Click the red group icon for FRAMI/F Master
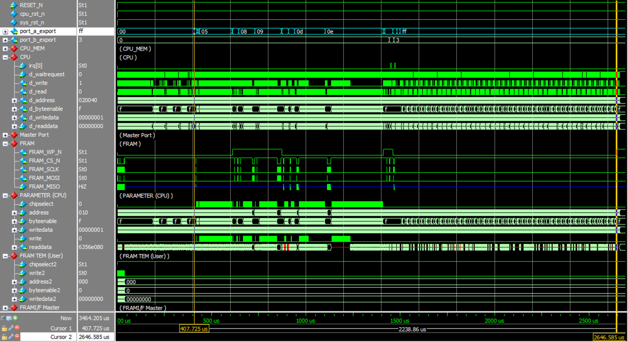Image resolution: width=628 pixels, height=342 pixels. click(x=14, y=308)
